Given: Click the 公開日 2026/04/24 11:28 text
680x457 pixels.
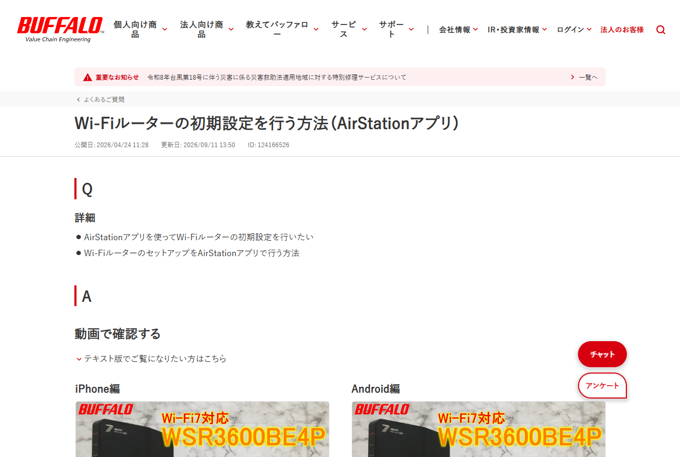Looking at the screenshot, I should 112,145.
